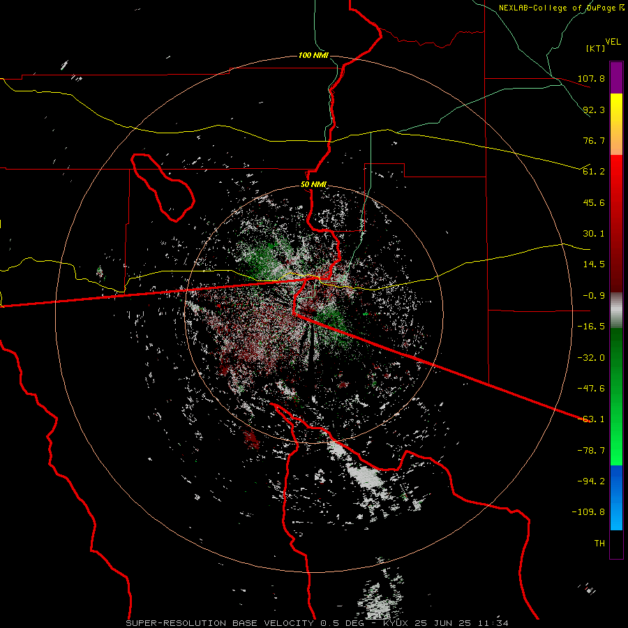Screen dimensions: 628x628
Task: Click the -16.5 velocity scale value
Action: [591, 327]
